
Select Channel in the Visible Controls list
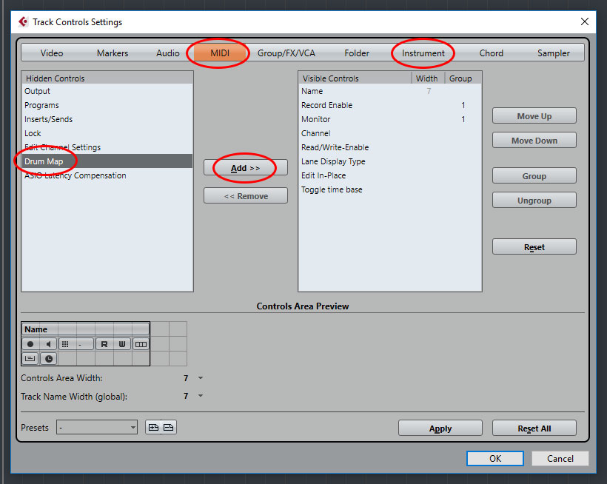pyautogui.click(x=315, y=133)
